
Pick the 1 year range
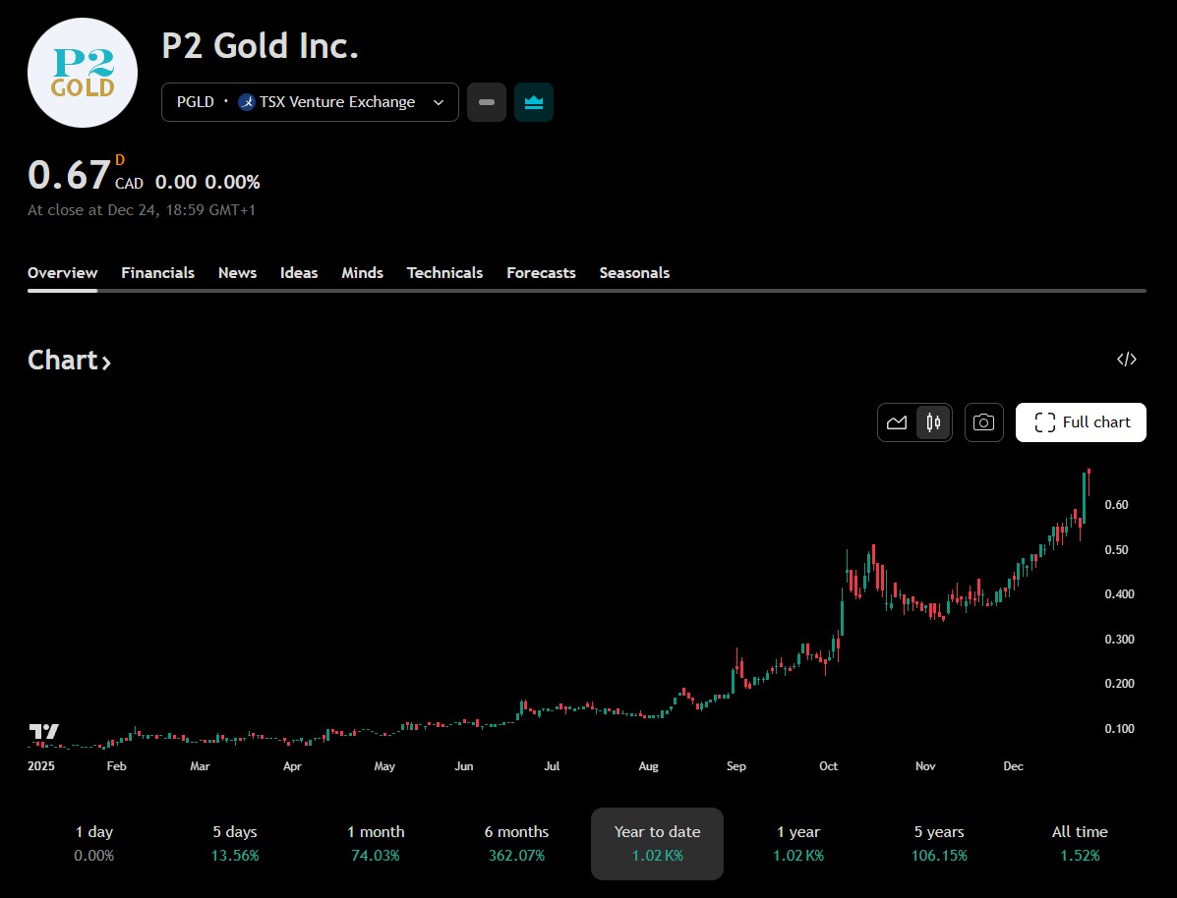point(797,843)
